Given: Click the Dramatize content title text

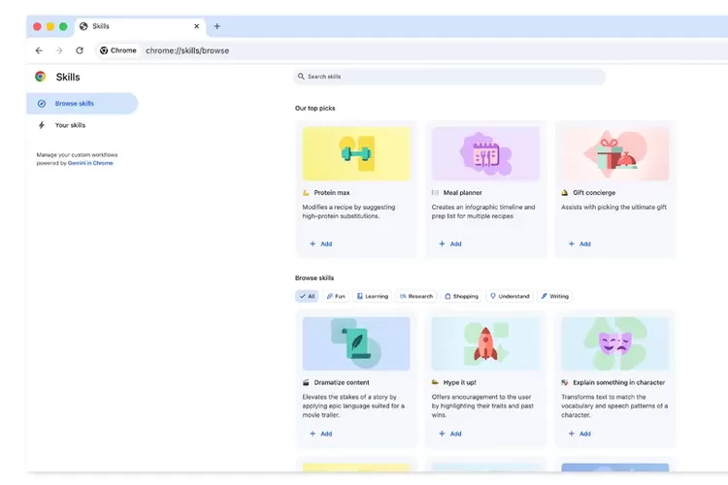Looking at the screenshot, I should 342,382.
